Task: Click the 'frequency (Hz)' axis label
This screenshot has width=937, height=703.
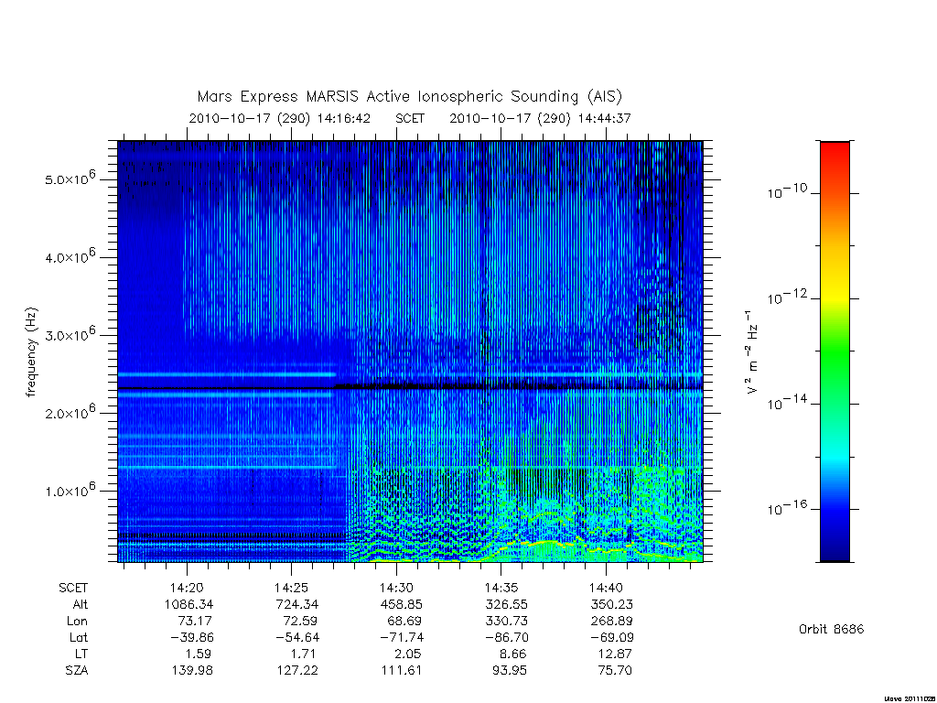Action: pyautogui.click(x=32, y=352)
